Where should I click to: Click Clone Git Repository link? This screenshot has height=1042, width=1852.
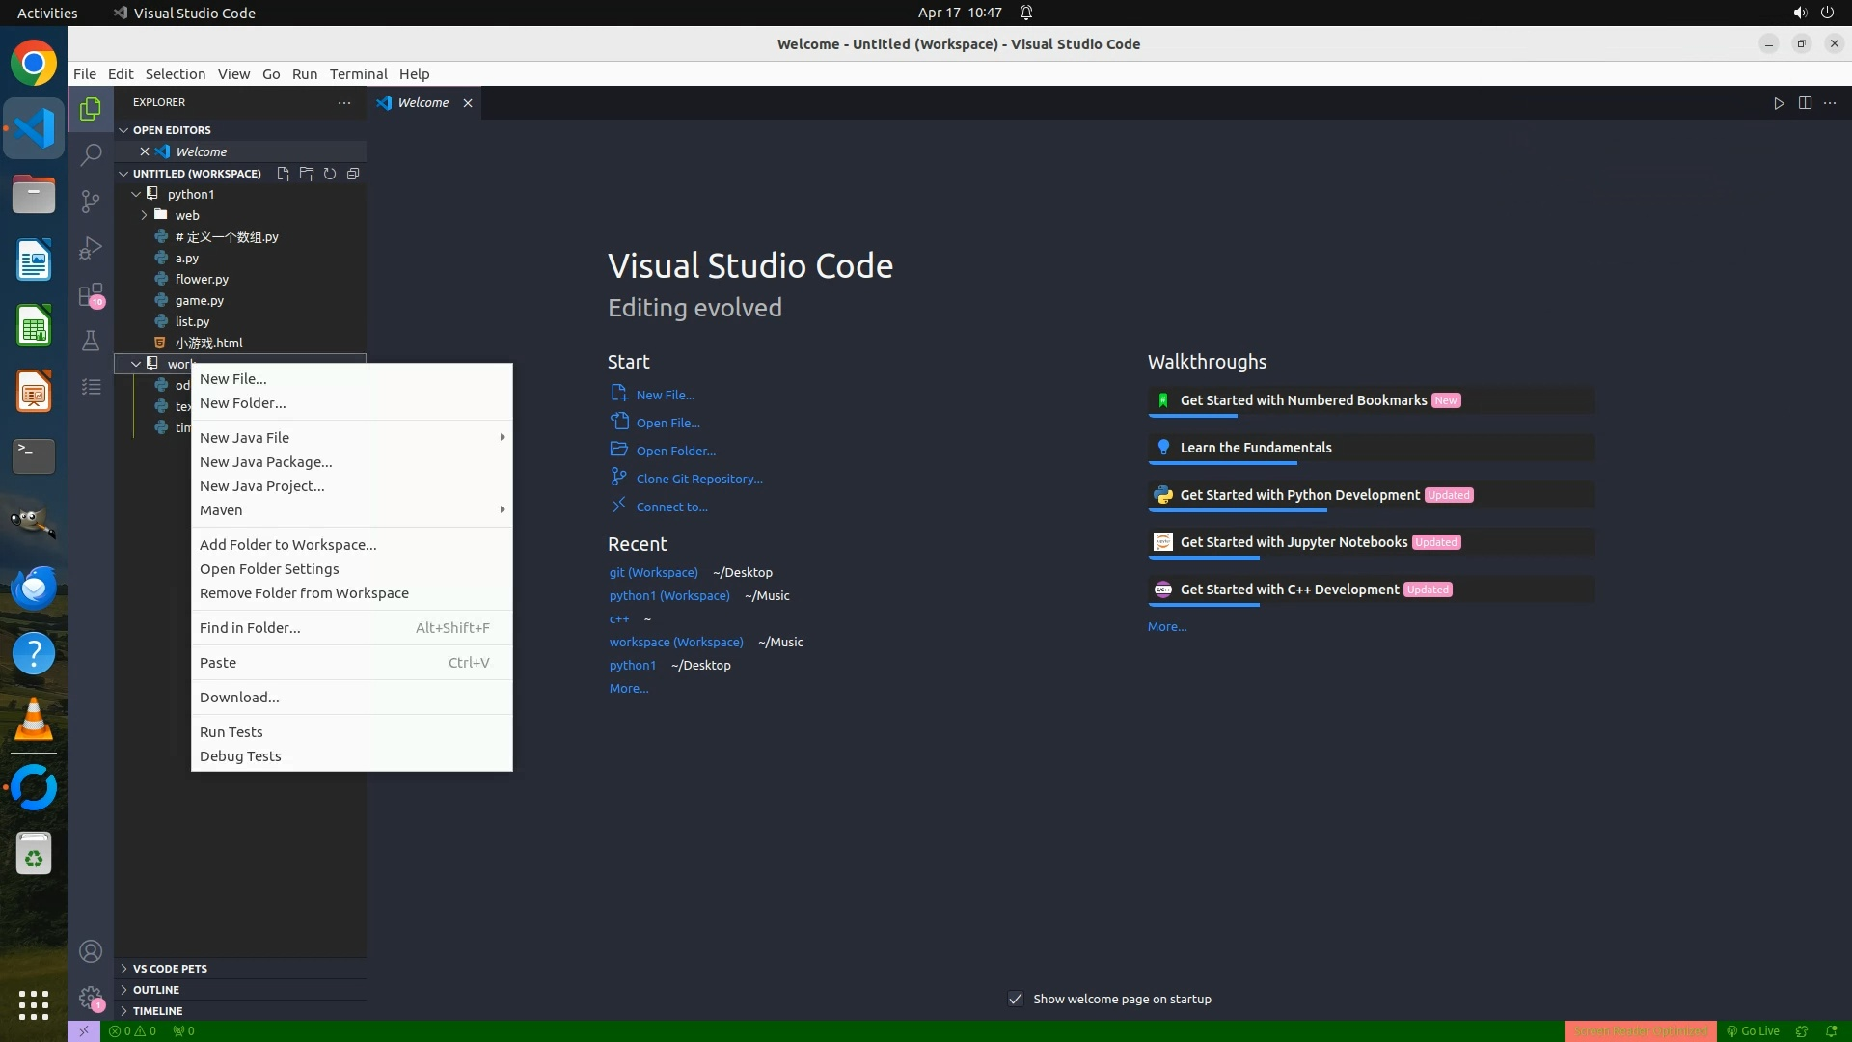[698, 479]
